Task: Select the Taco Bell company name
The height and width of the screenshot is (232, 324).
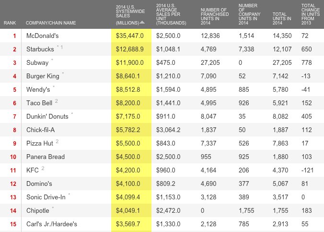Action: click(x=39, y=103)
